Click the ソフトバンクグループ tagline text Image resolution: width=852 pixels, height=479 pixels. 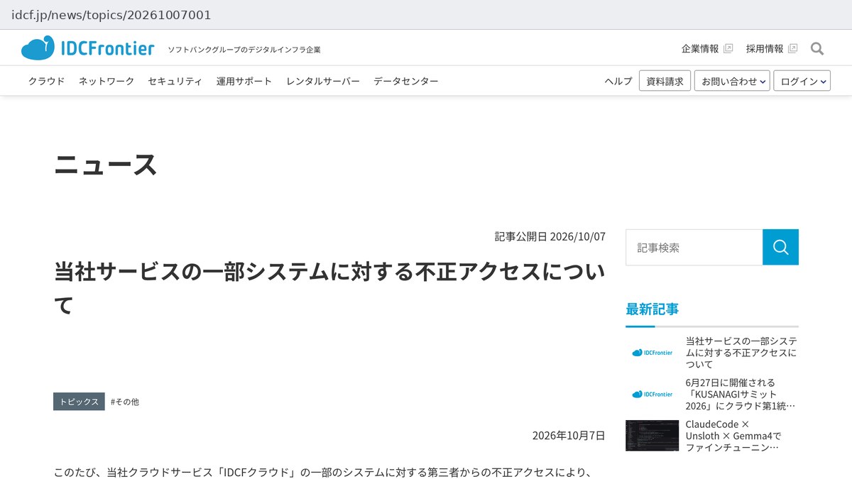(244, 50)
